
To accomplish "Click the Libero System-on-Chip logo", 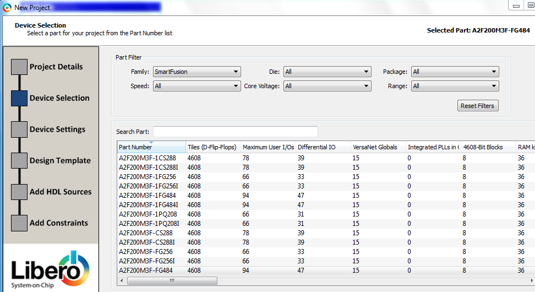I will (x=51, y=268).
